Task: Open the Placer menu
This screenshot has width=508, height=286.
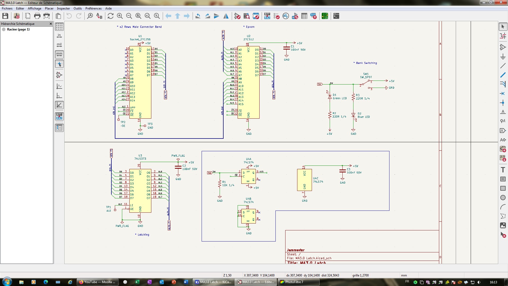Action: tap(49, 8)
